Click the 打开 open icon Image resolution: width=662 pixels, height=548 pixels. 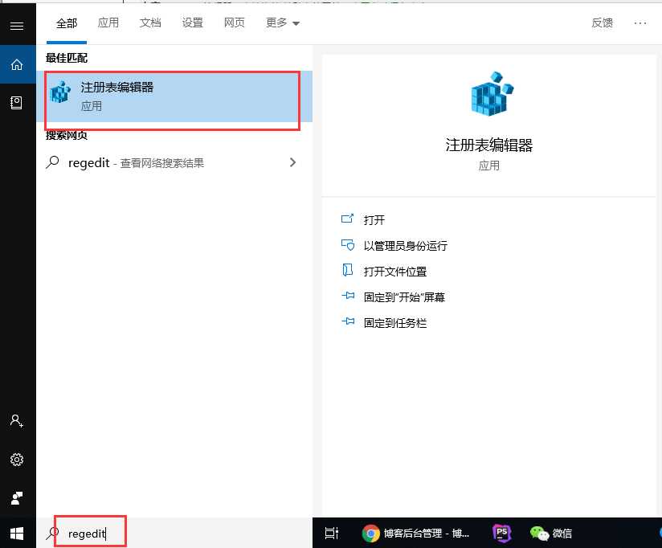[347, 219]
